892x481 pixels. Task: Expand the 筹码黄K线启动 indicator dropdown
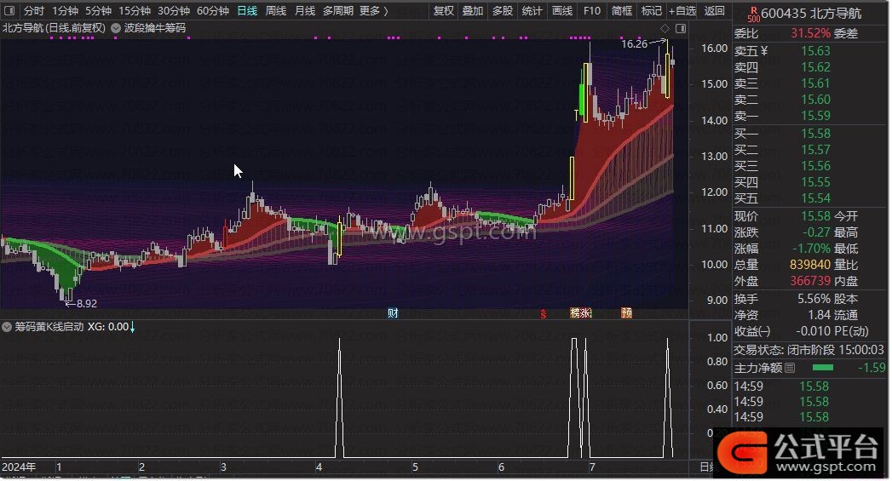click(x=7, y=327)
